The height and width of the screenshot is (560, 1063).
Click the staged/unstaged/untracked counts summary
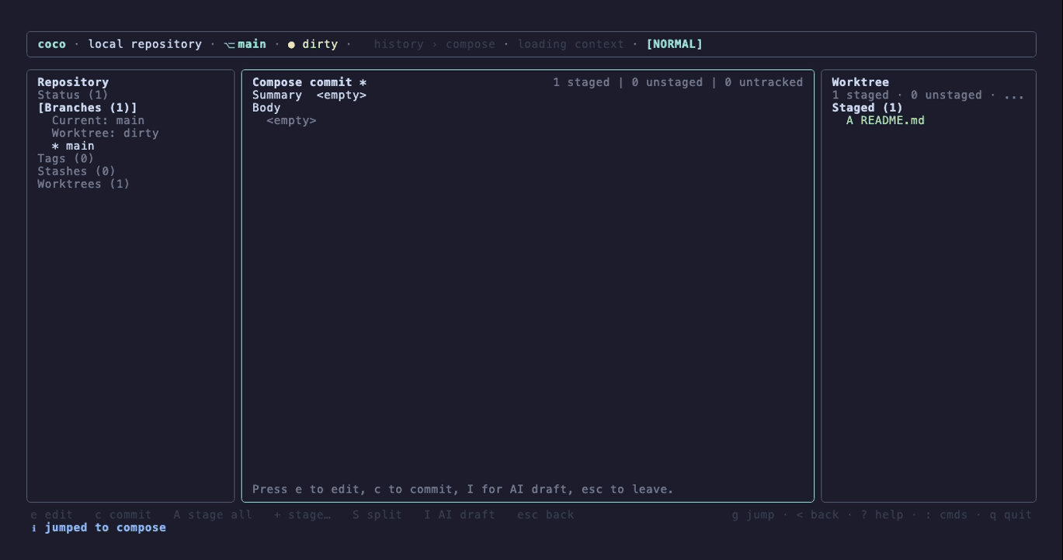click(x=678, y=82)
